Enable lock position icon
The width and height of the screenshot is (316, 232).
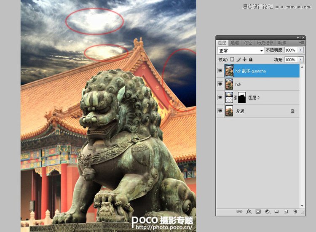click(x=244, y=59)
